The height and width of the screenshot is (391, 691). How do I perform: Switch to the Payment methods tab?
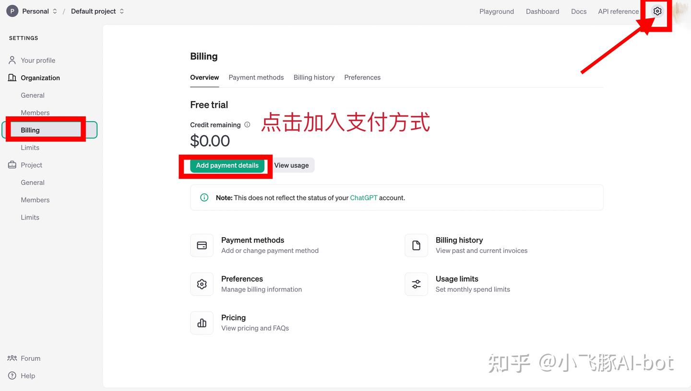point(256,77)
